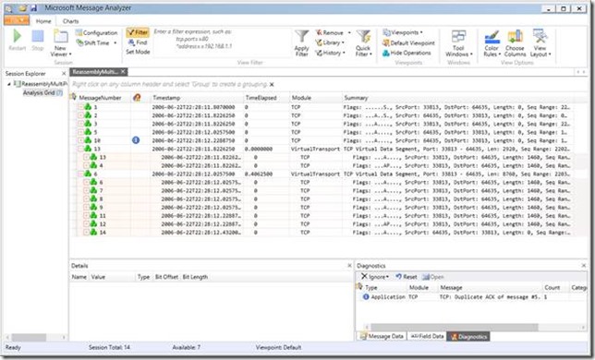Expand message row 10

[80, 140]
